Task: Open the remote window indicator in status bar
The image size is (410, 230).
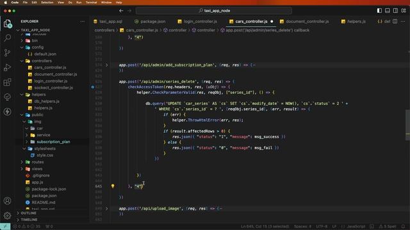Action: click(5, 226)
